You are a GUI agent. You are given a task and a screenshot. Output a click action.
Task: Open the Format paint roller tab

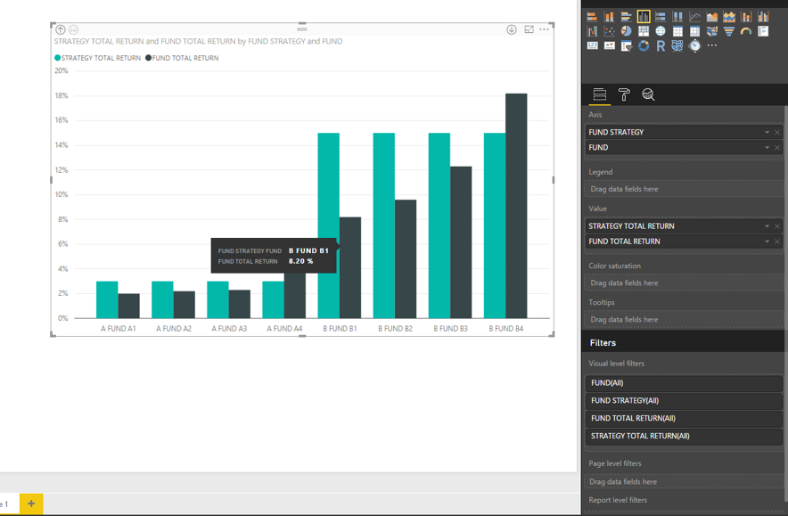tap(624, 94)
